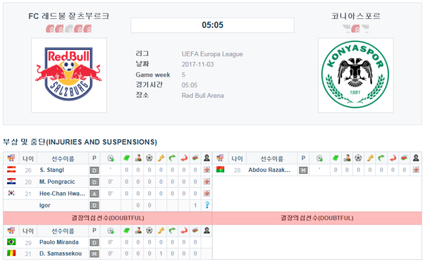Screen dimensions: 425x264
Task: Open Abdou Razak player link
Action: [269, 170]
